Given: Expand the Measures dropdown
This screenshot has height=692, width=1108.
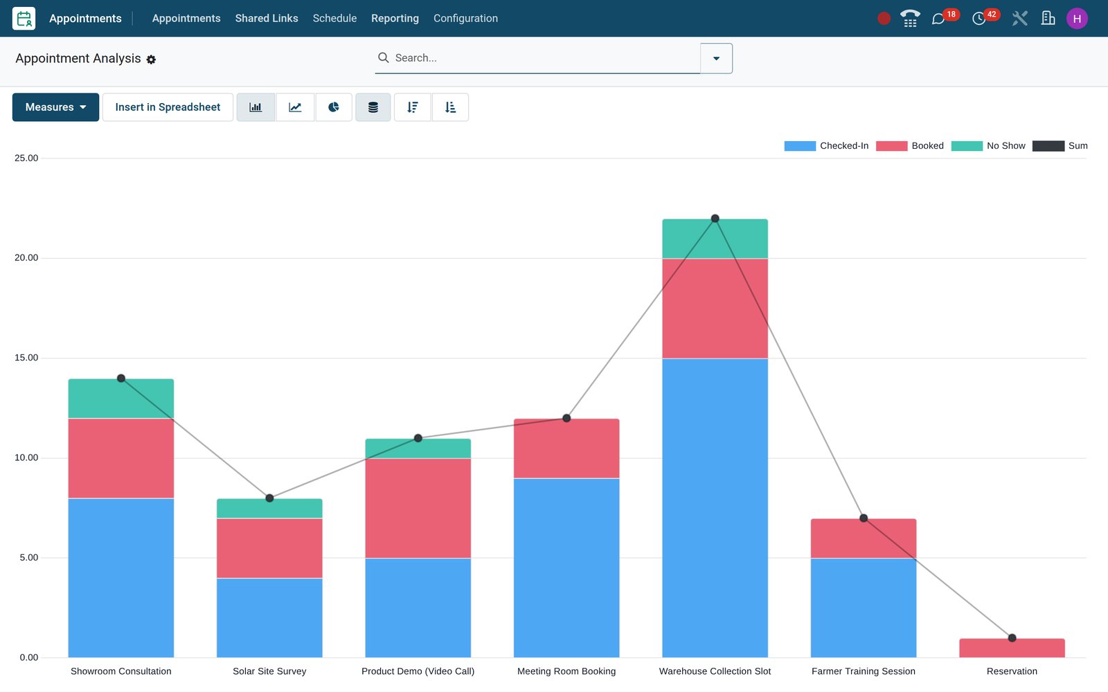Looking at the screenshot, I should [x=55, y=107].
